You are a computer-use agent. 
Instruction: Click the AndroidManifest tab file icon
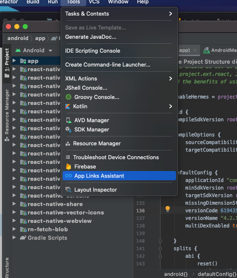point(206,50)
